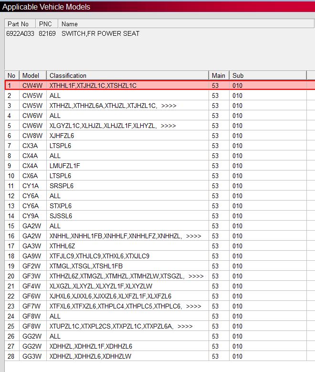
Task: Click the Main column header
Action: coord(219,75)
